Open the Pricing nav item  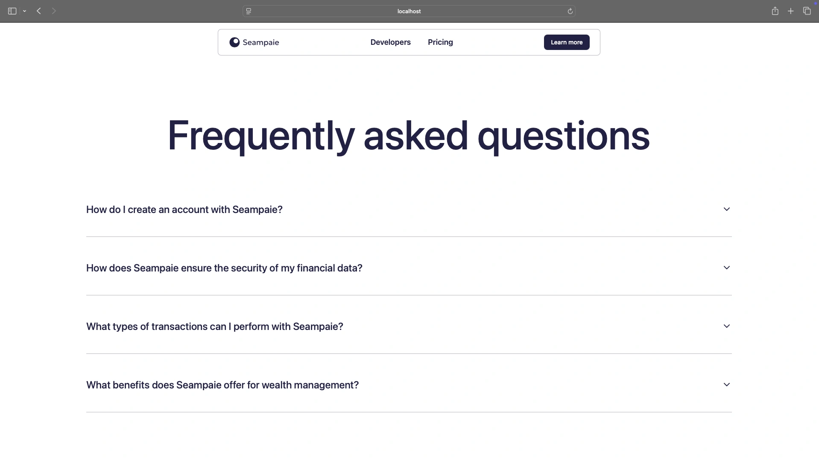coord(440,42)
